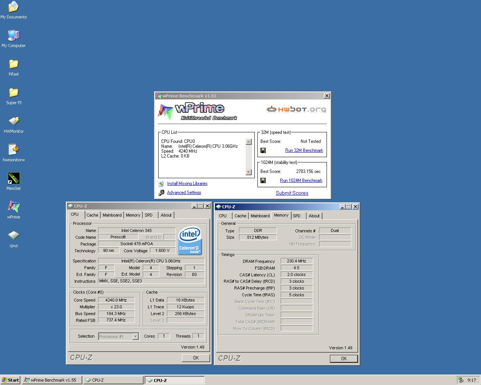Image resolution: width=481 pixels, height=385 pixels.
Task: Click OK in the CPU-Z Memory window
Action: [x=344, y=359]
